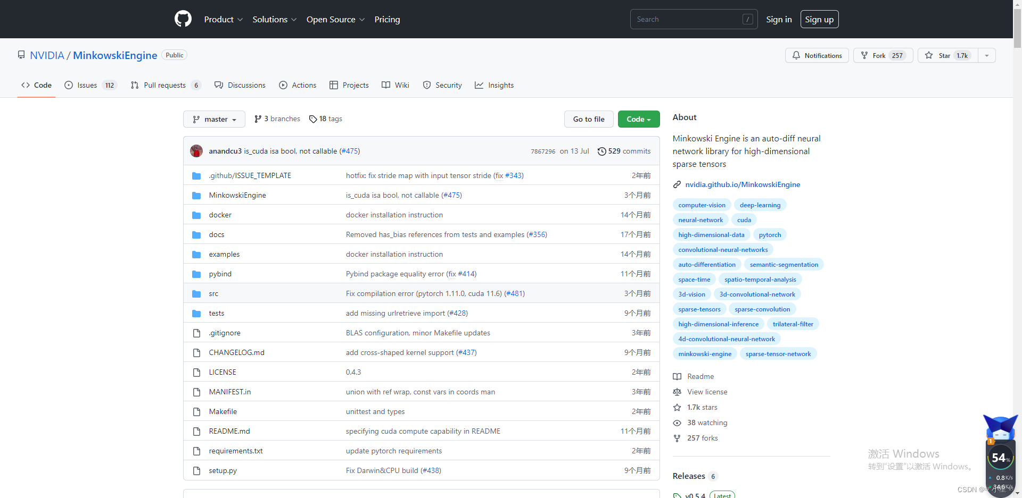Open the NVIDIA organization link
Viewport: 1022px width, 498px height.
47,55
